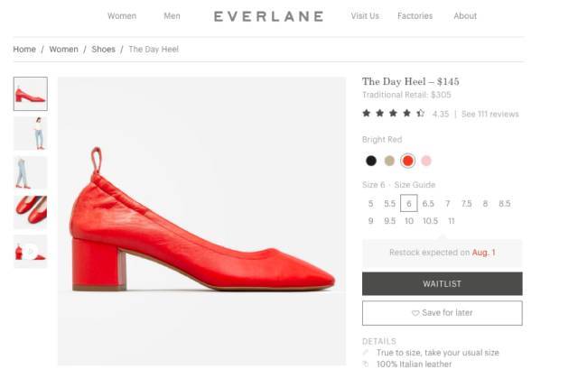Navigate to Shoes breadcrumb
This screenshot has height=369, width=578.
pos(104,49)
